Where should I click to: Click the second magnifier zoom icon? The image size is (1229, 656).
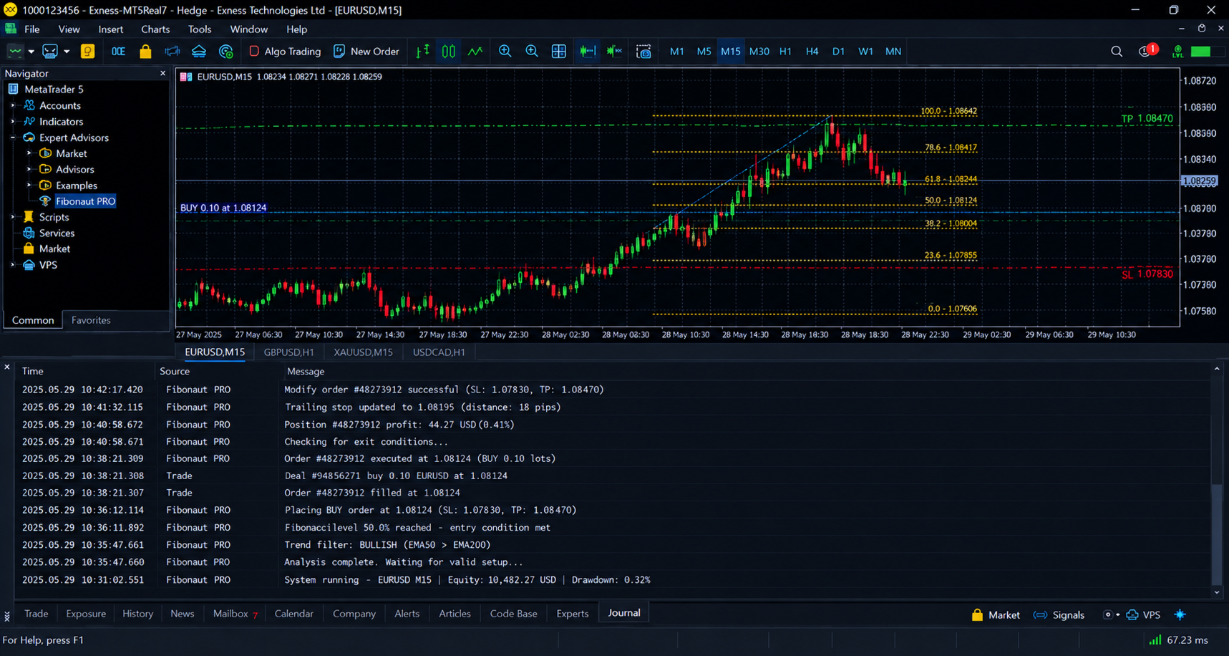tap(532, 52)
